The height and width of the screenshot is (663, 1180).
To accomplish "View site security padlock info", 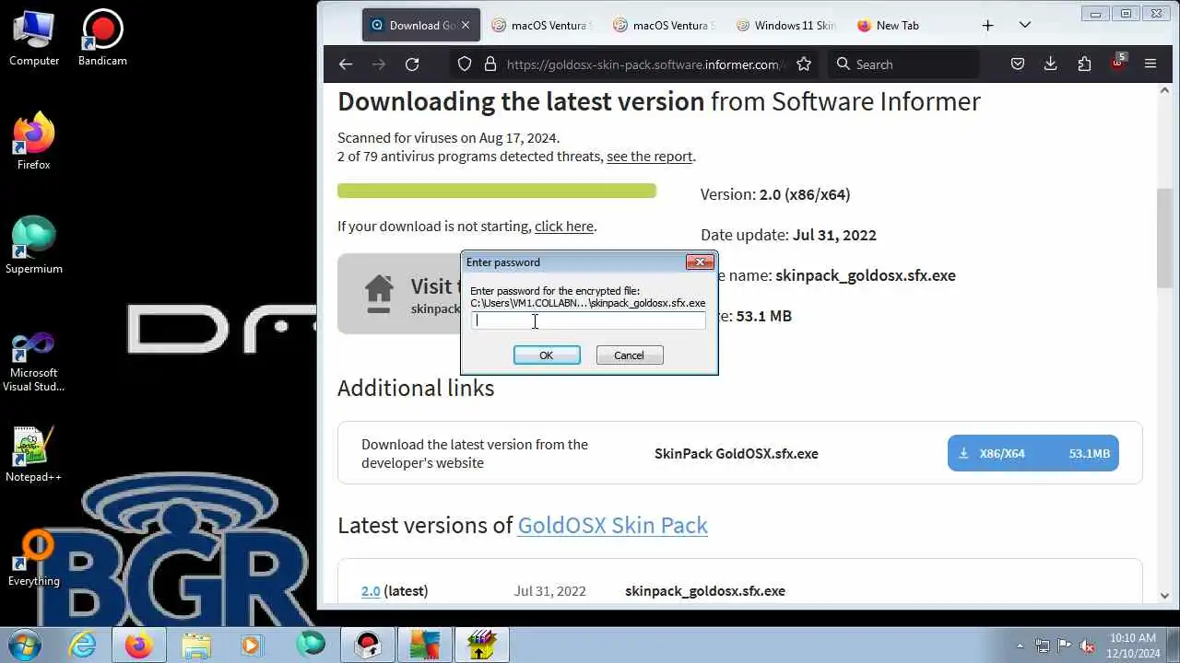I will coord(490,64).
